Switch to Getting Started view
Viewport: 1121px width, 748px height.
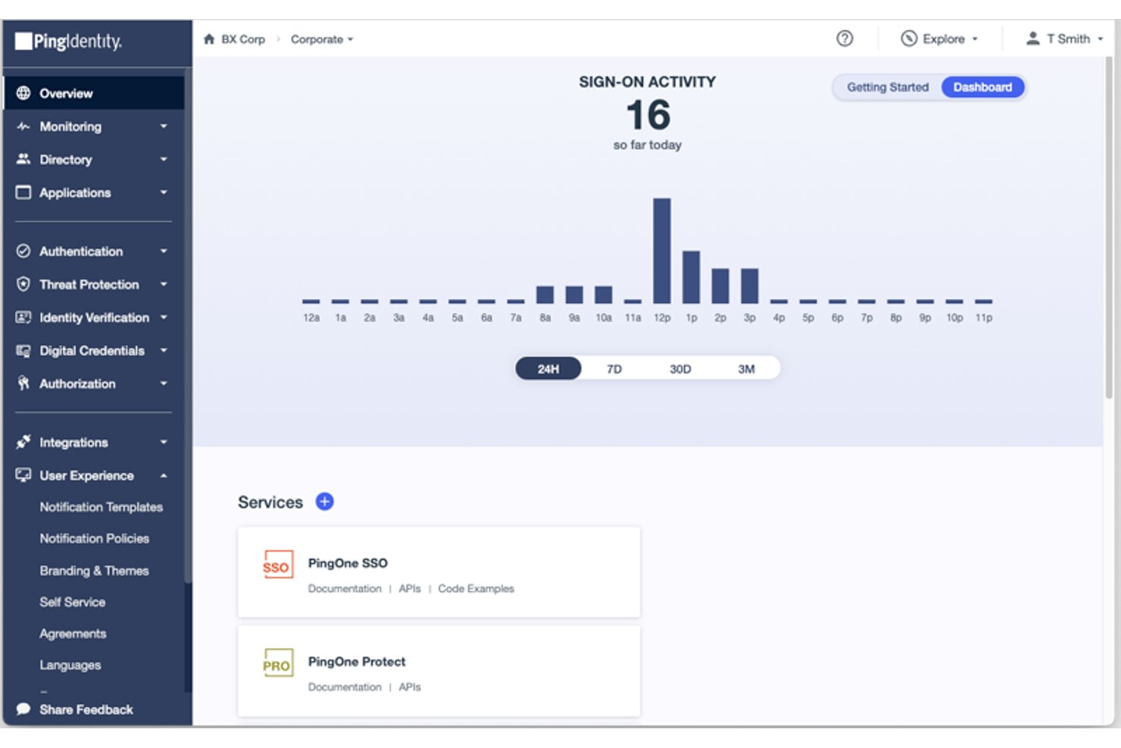888,87
